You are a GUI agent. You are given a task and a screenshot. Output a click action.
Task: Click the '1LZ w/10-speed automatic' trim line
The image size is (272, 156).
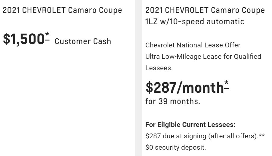pyautogui.click(x=195, y=22)
